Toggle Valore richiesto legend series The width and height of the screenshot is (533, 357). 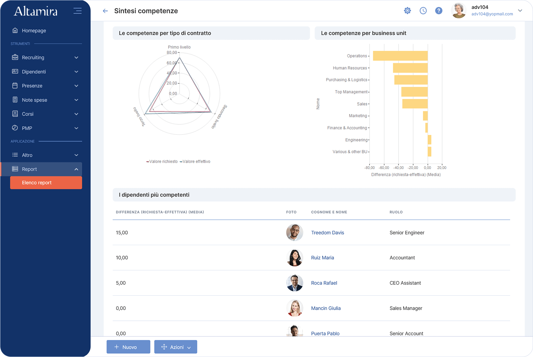(x=162, y=162)
